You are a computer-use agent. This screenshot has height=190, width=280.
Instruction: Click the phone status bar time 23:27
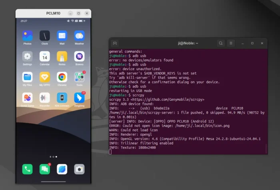pos(24,21)
